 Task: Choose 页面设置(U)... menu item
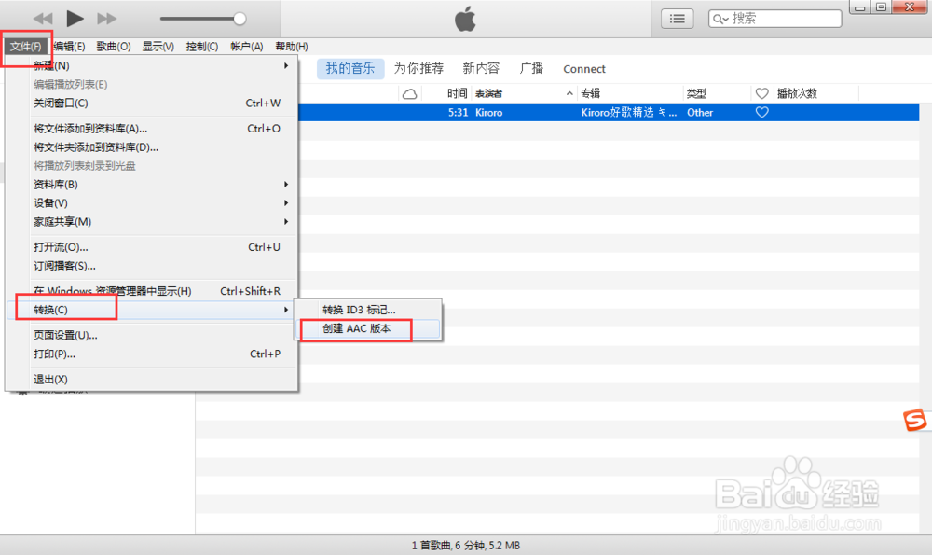coord(152,335)
